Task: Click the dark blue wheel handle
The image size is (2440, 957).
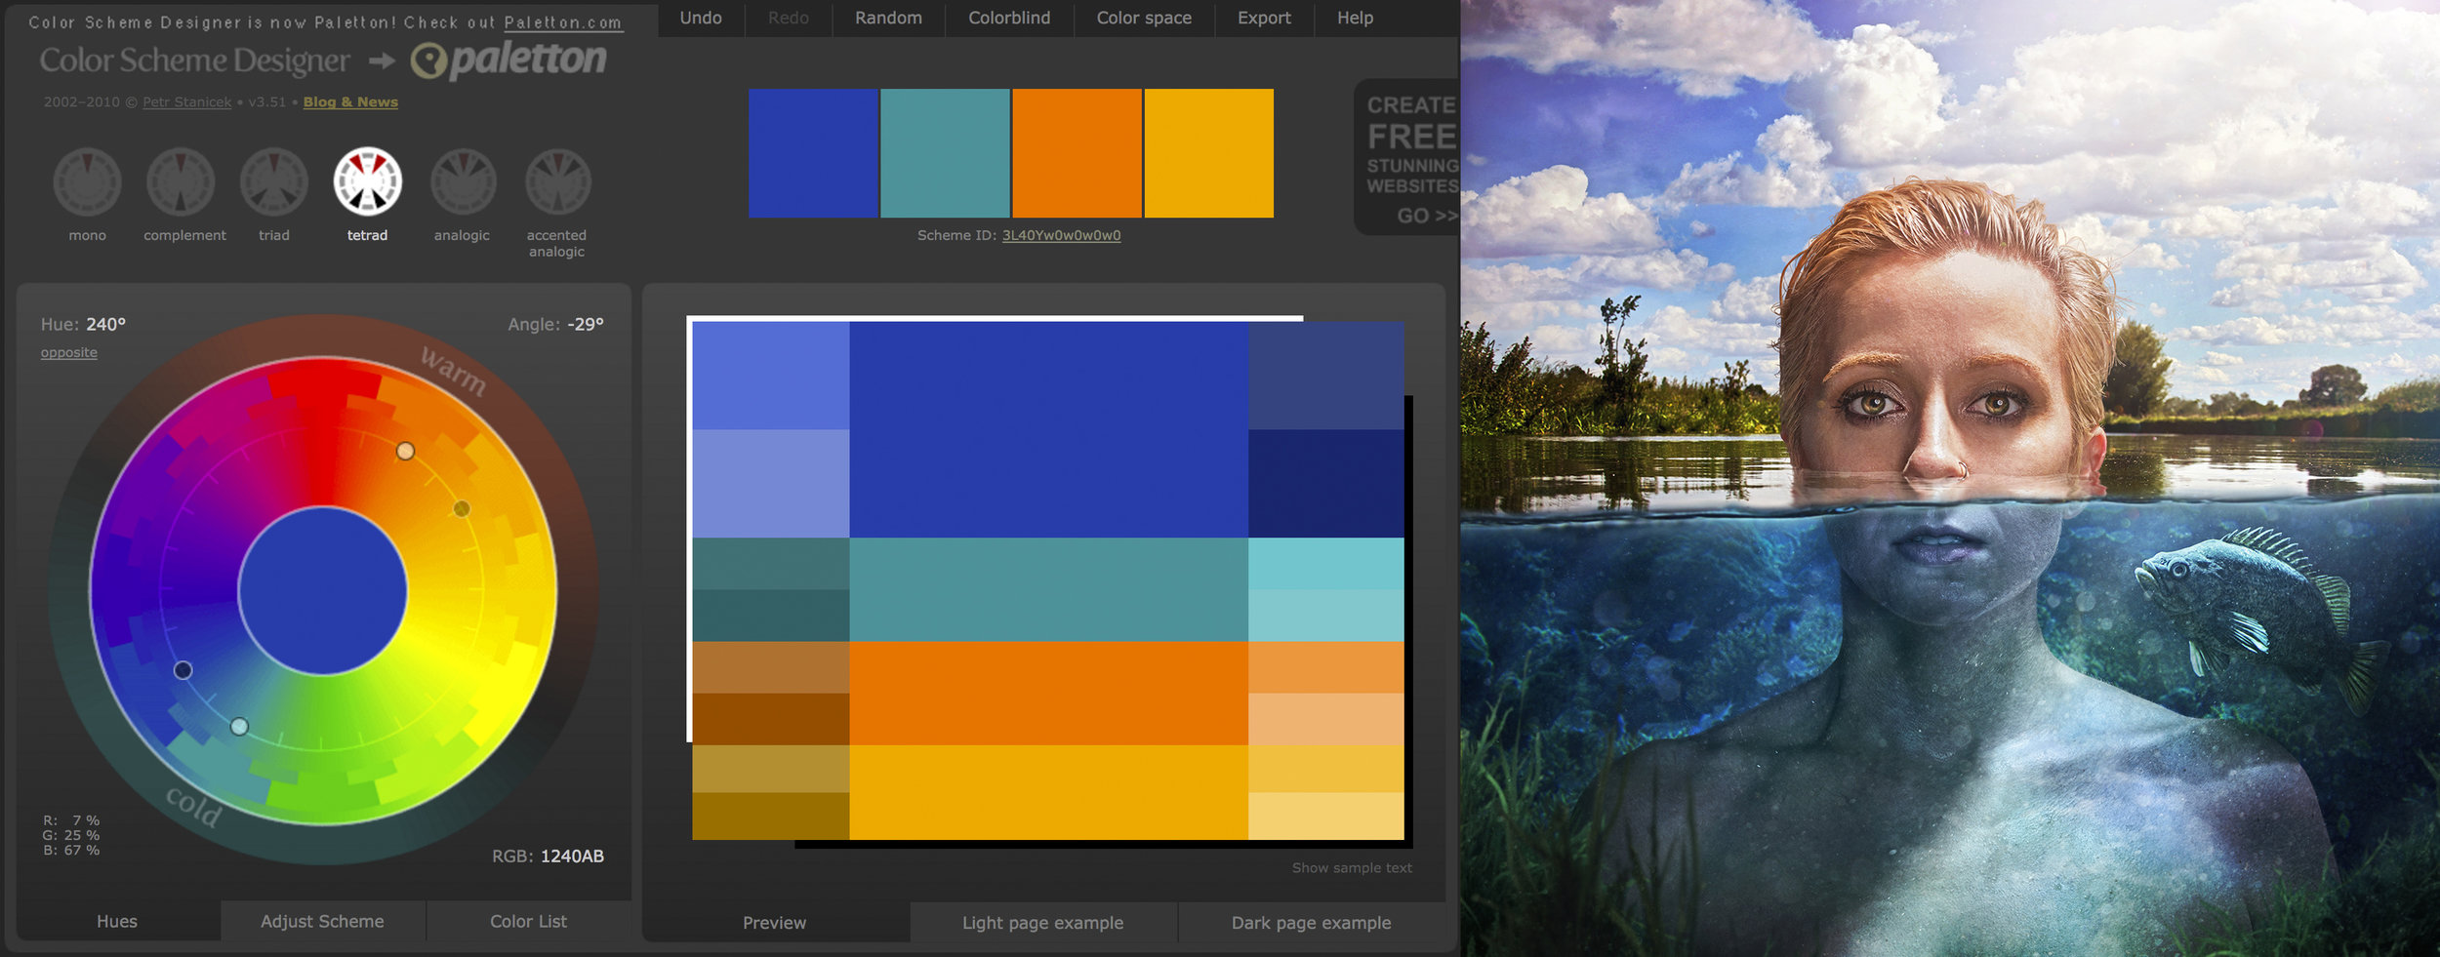Action: pos(183,670)
